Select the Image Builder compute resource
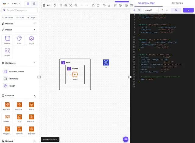This screenshot has height=143, width=195. coord(7,130)
